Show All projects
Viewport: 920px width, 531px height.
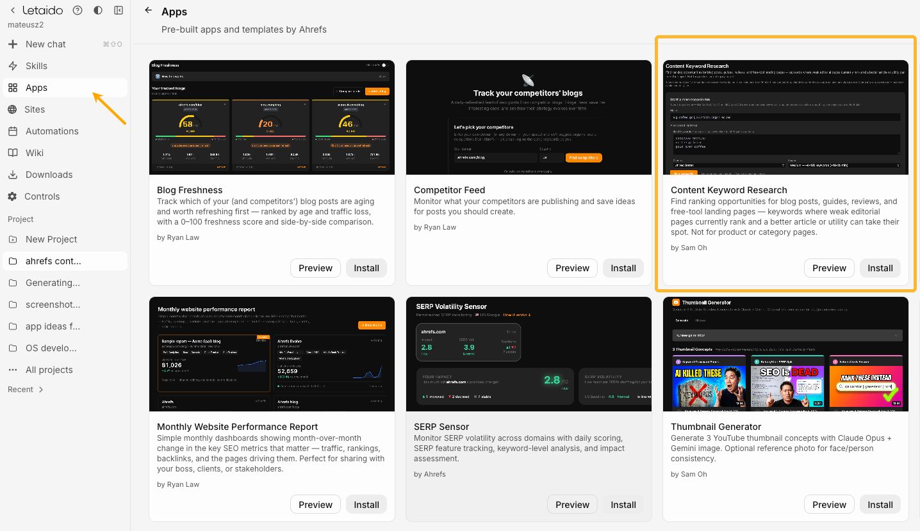click(x=65, y=370)
